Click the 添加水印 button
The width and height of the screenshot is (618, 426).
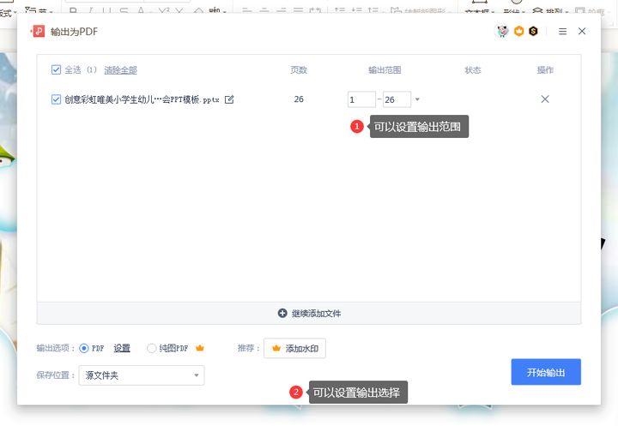tap(294, 348)
